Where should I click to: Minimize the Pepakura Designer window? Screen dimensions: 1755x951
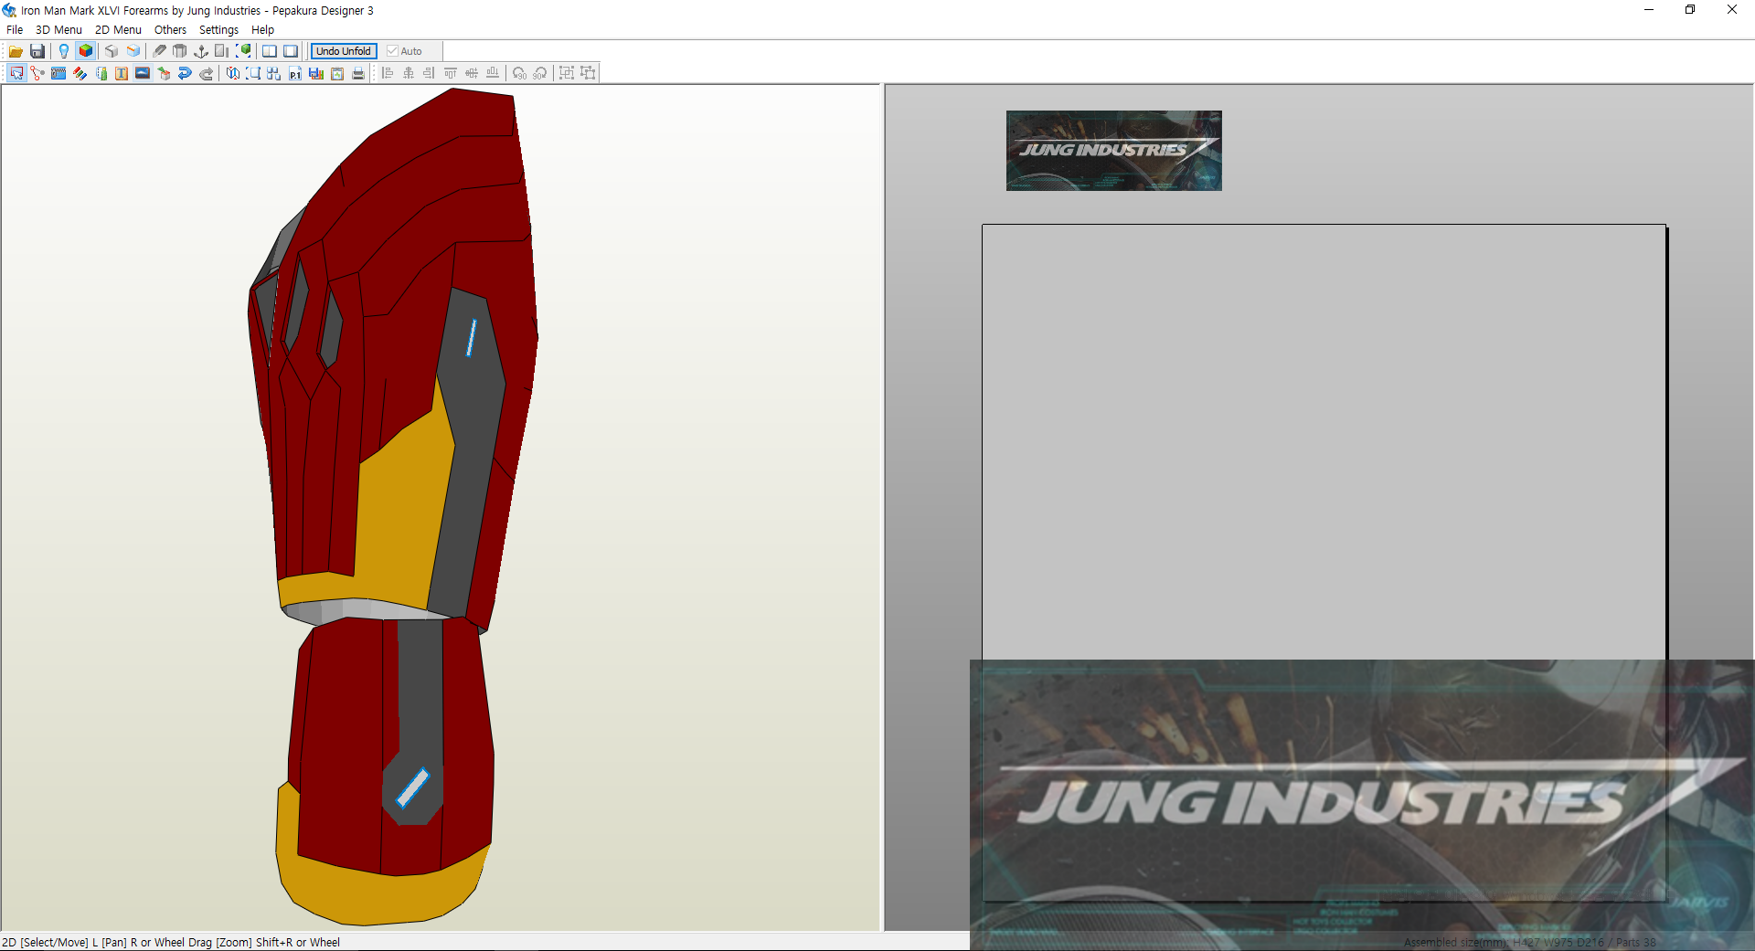(1649, 10)
